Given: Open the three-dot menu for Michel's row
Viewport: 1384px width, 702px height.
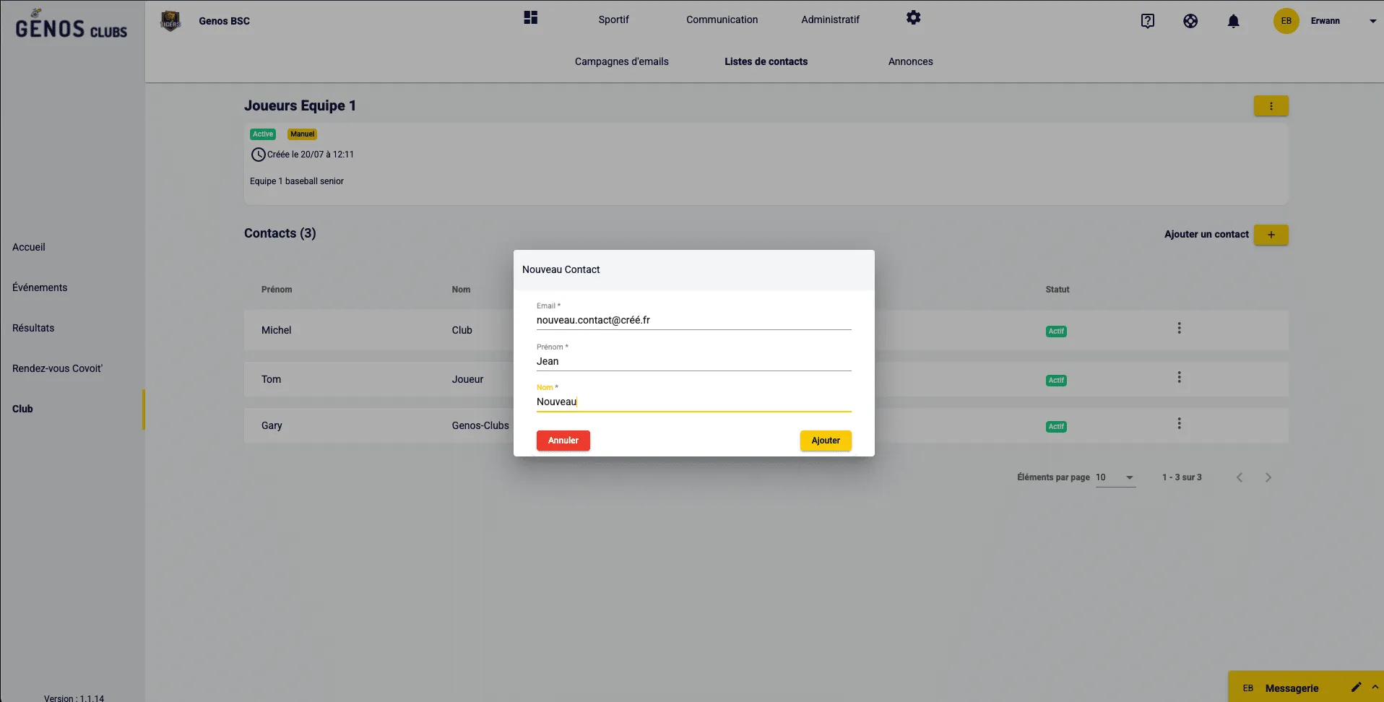Looking at the screenshot, I should (1179, 329).
